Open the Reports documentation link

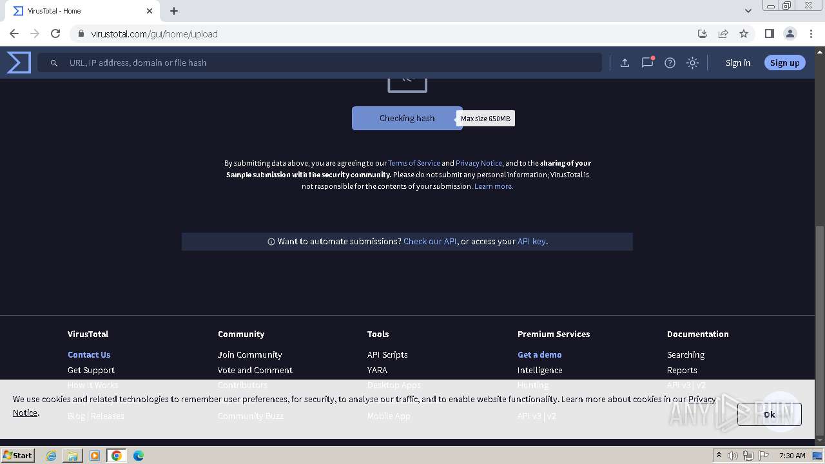tap(682, 370)
